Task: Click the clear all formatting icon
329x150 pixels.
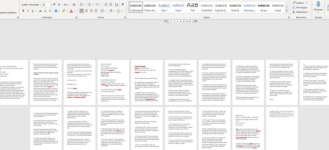Action: [x=74, y=5]
